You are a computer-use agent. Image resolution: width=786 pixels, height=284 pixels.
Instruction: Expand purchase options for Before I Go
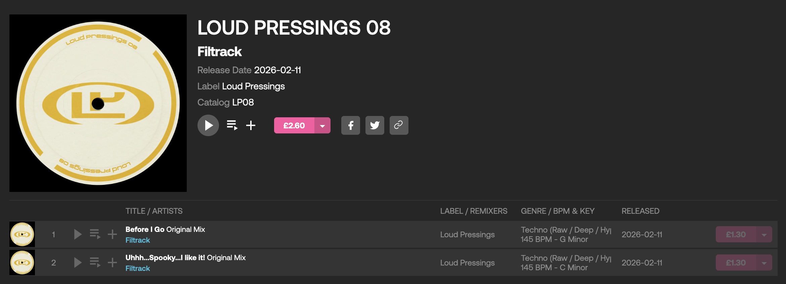pos(764,235)
